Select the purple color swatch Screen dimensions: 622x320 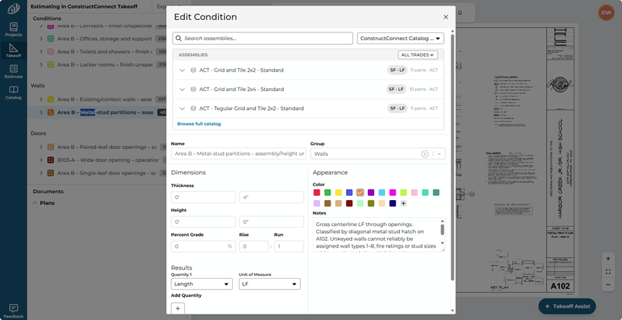(371, 192)
